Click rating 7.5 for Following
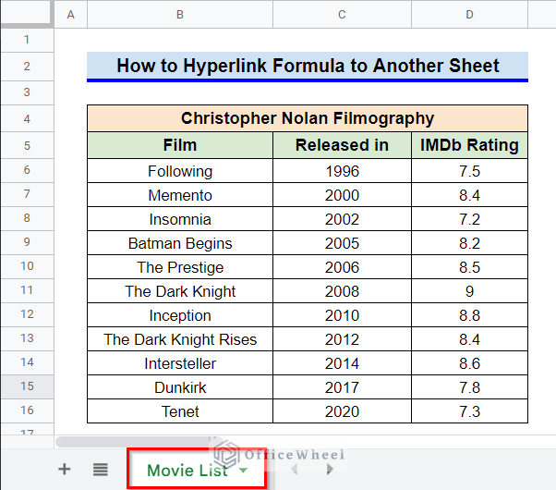This screenshot has height=490, width=556. [x=469, y=171]
